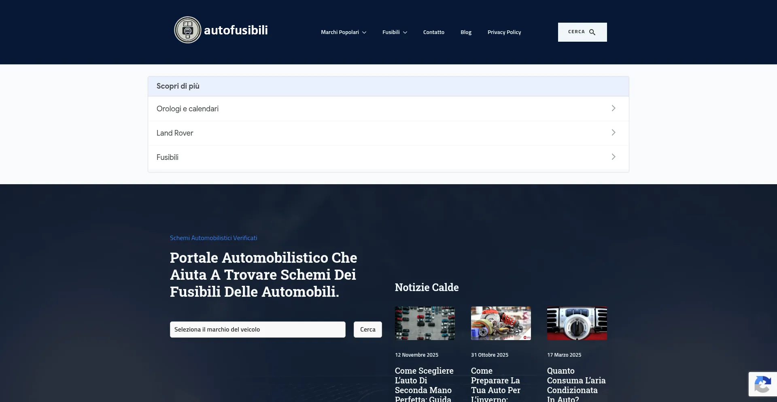777x402 pixels.
Task: Open the Privacy Policy page
Action: tap(504, 32)
